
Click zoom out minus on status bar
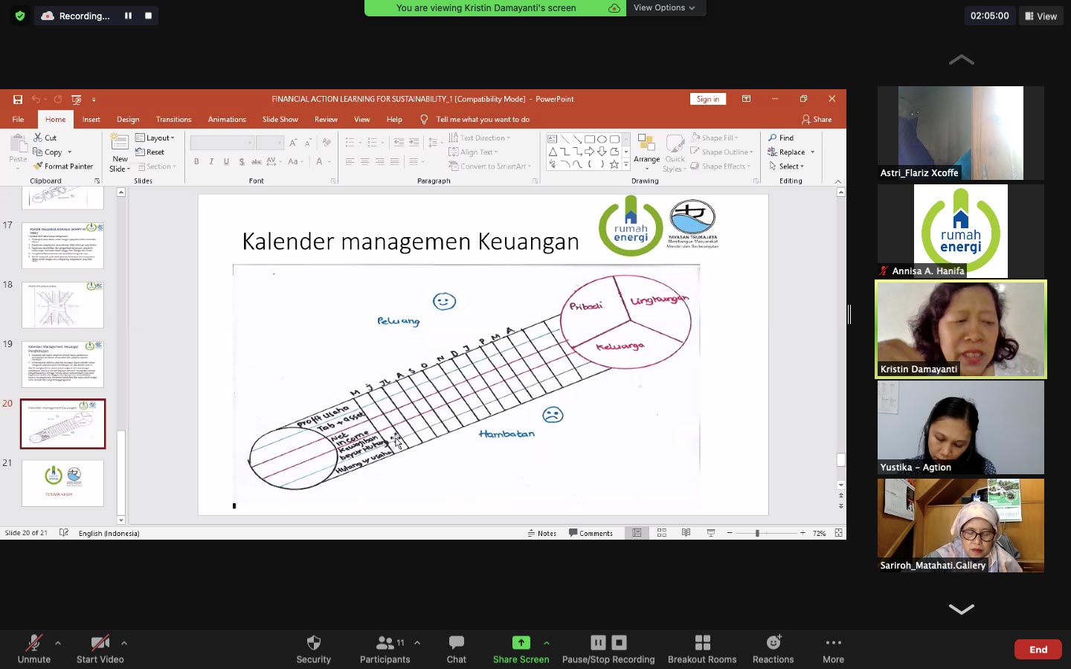click(x=730, y=533)
